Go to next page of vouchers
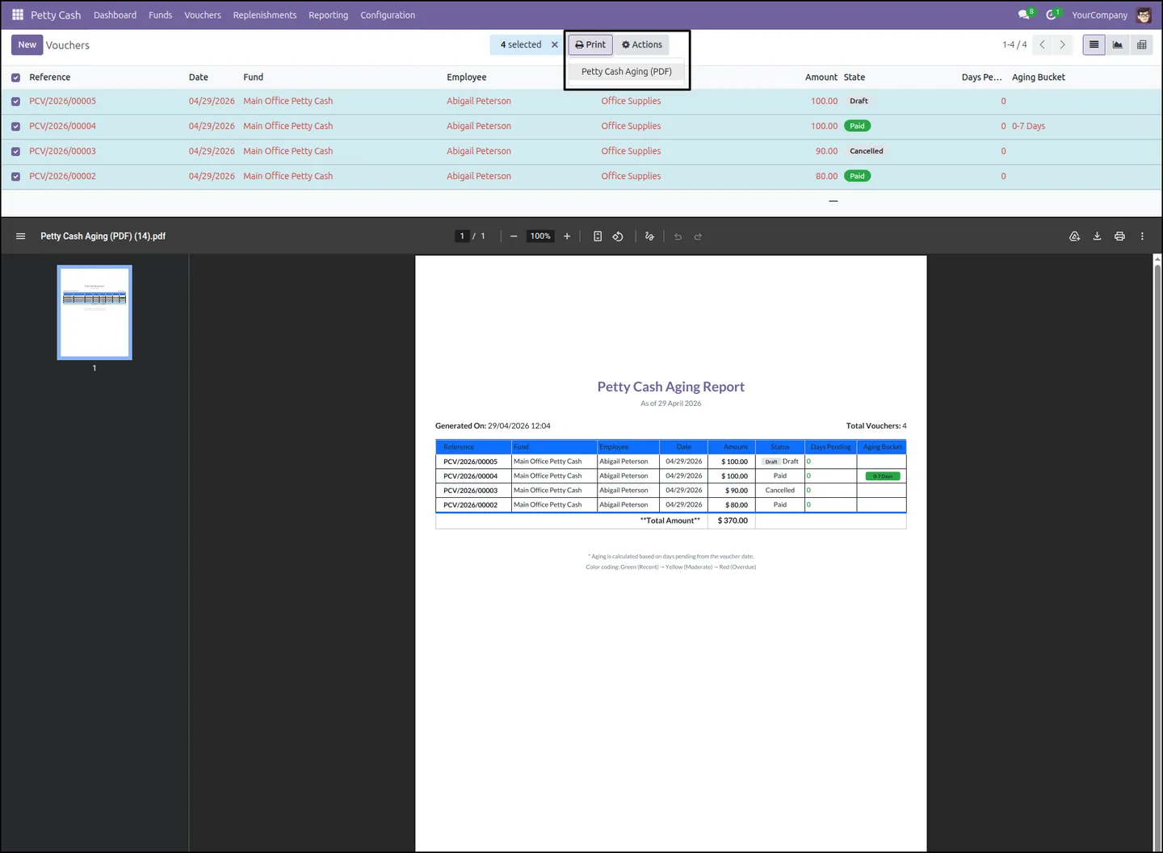Screen dimensions: 1163x853 pos(1063,45)
